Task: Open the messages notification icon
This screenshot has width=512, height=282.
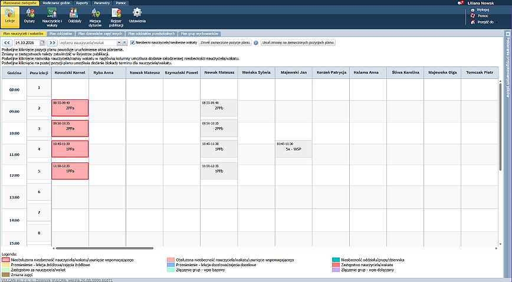Action: pos(461,3)
